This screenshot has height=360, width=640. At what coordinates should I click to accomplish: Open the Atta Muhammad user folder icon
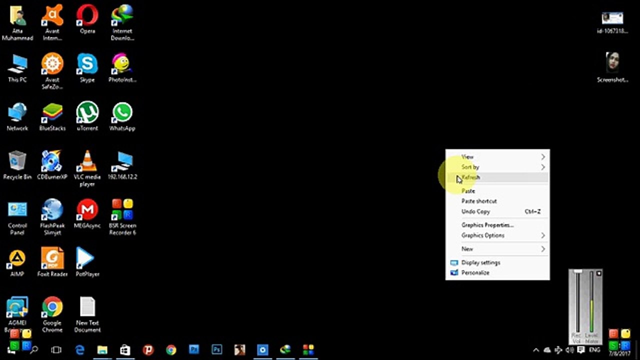click(17, 22)
